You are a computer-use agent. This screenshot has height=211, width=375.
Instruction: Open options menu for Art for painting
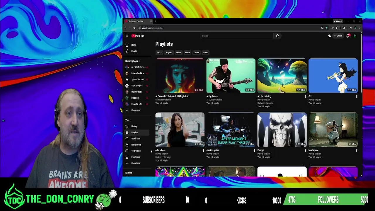[x=305, y=96]
